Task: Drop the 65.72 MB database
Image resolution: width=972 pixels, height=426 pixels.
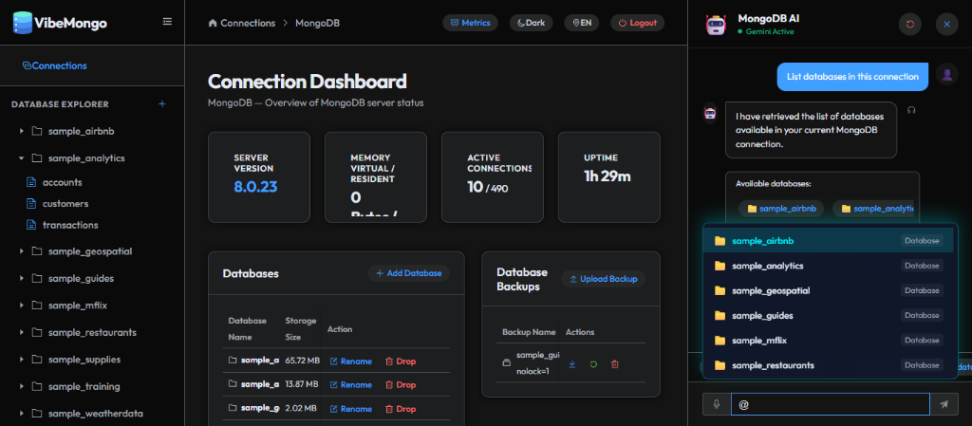Action: (401, 361)
